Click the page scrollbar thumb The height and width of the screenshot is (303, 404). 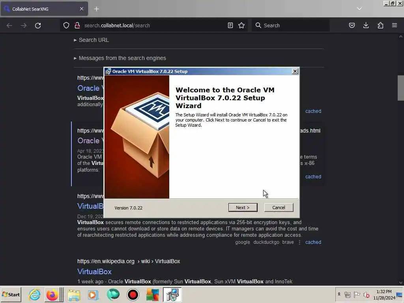point(401,88)
